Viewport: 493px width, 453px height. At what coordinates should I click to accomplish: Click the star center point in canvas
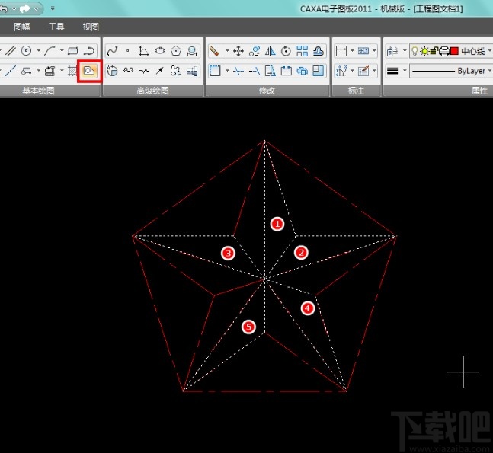[x=264, y=279]
